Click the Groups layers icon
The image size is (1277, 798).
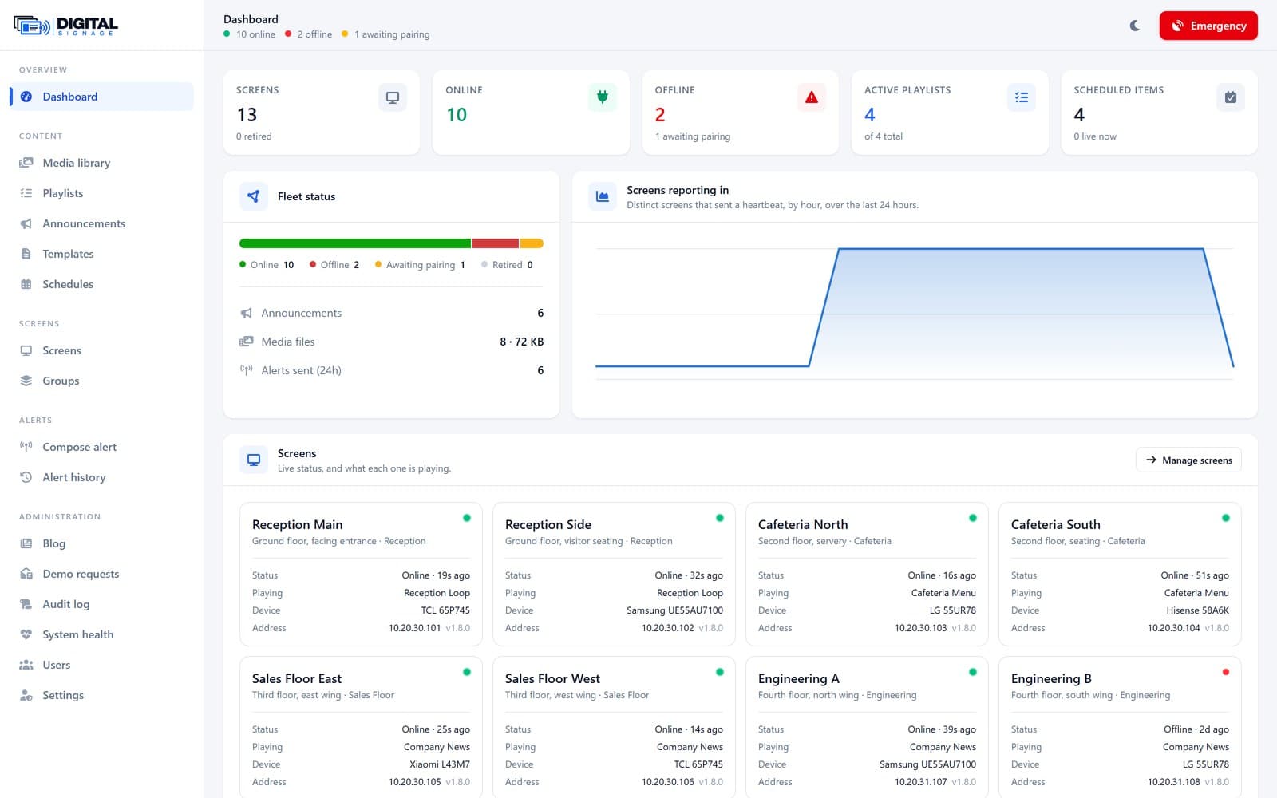click(x=26, y=381)
